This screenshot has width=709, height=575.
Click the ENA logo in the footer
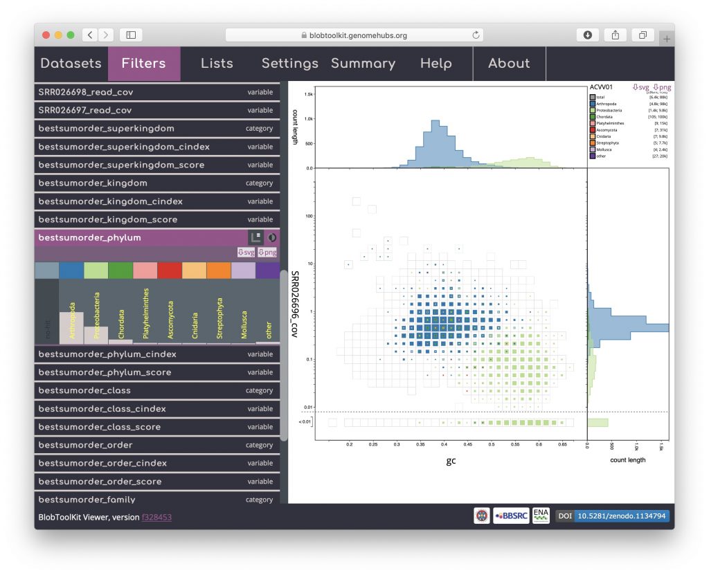pos(541,515)
